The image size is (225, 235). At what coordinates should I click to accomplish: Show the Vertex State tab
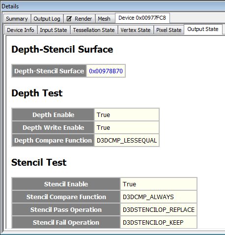coord(136,30)
